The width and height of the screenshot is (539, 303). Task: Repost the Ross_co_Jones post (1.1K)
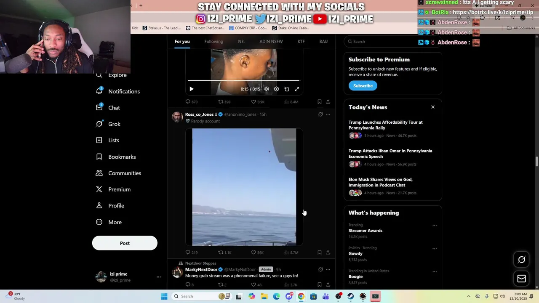(224, 252)
